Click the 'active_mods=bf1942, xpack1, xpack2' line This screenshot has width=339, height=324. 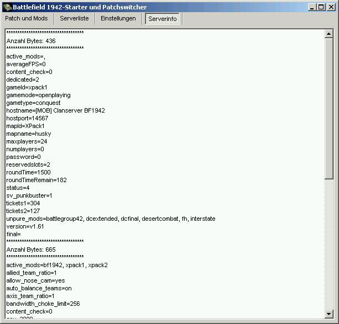click(x=57, y=265)
